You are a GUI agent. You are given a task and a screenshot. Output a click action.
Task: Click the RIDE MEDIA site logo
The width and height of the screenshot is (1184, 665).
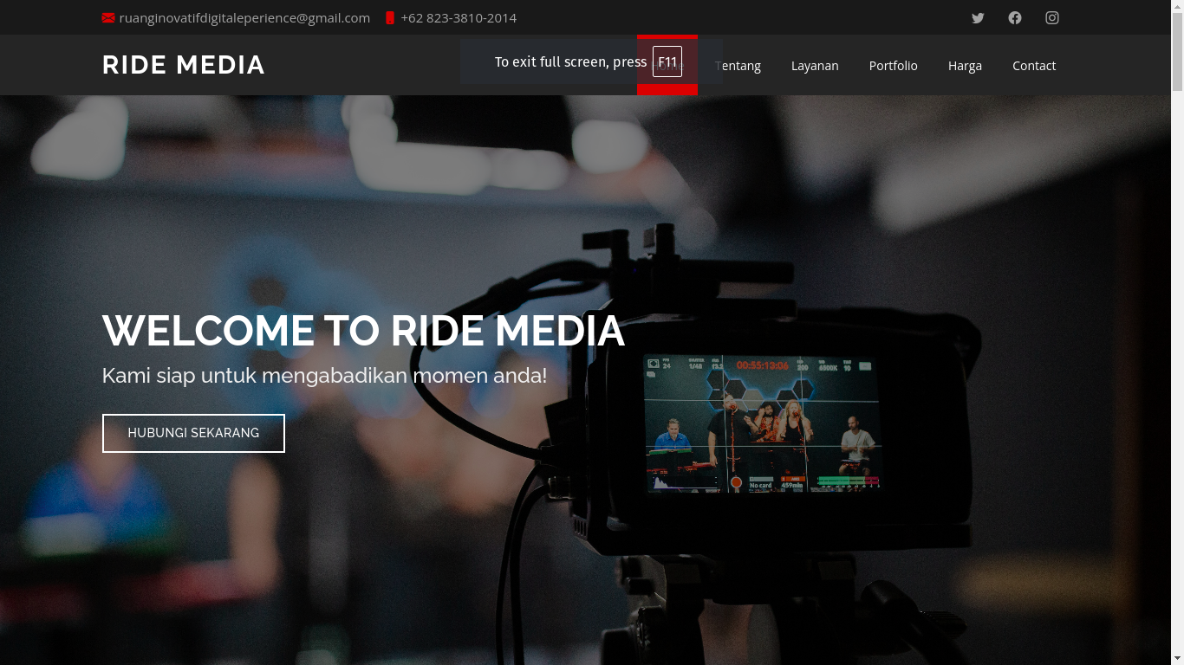click(x=184, y=65)
